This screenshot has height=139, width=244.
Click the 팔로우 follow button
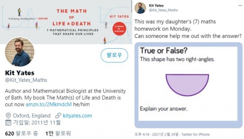114,55
